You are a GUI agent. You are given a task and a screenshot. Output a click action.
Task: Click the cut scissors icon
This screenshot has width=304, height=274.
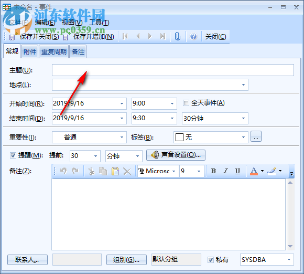point(91,171)
